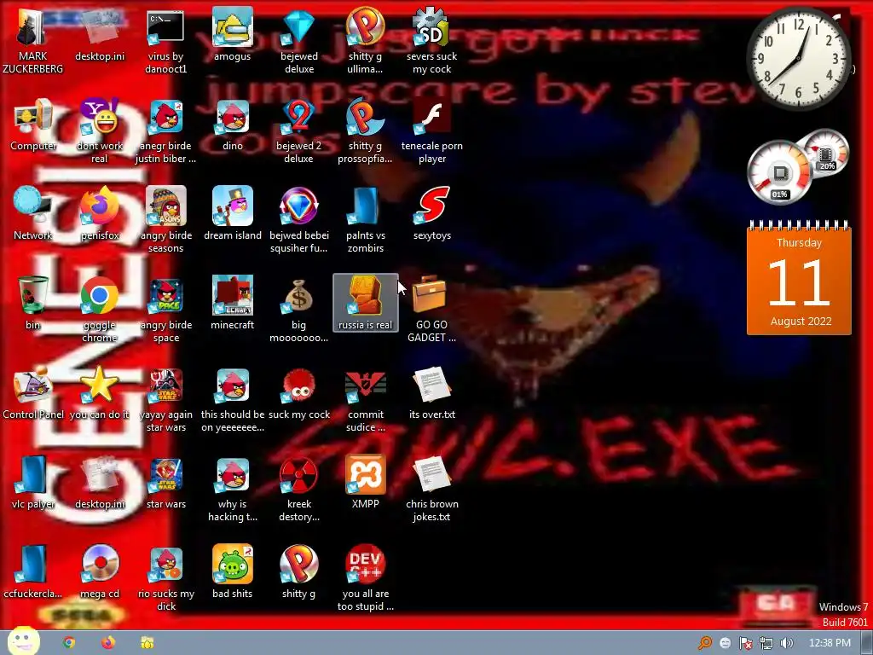This screenshot has height=655, width=873.
Task: Open the kreek destory... radiation icon
Action: click(299, 489)
